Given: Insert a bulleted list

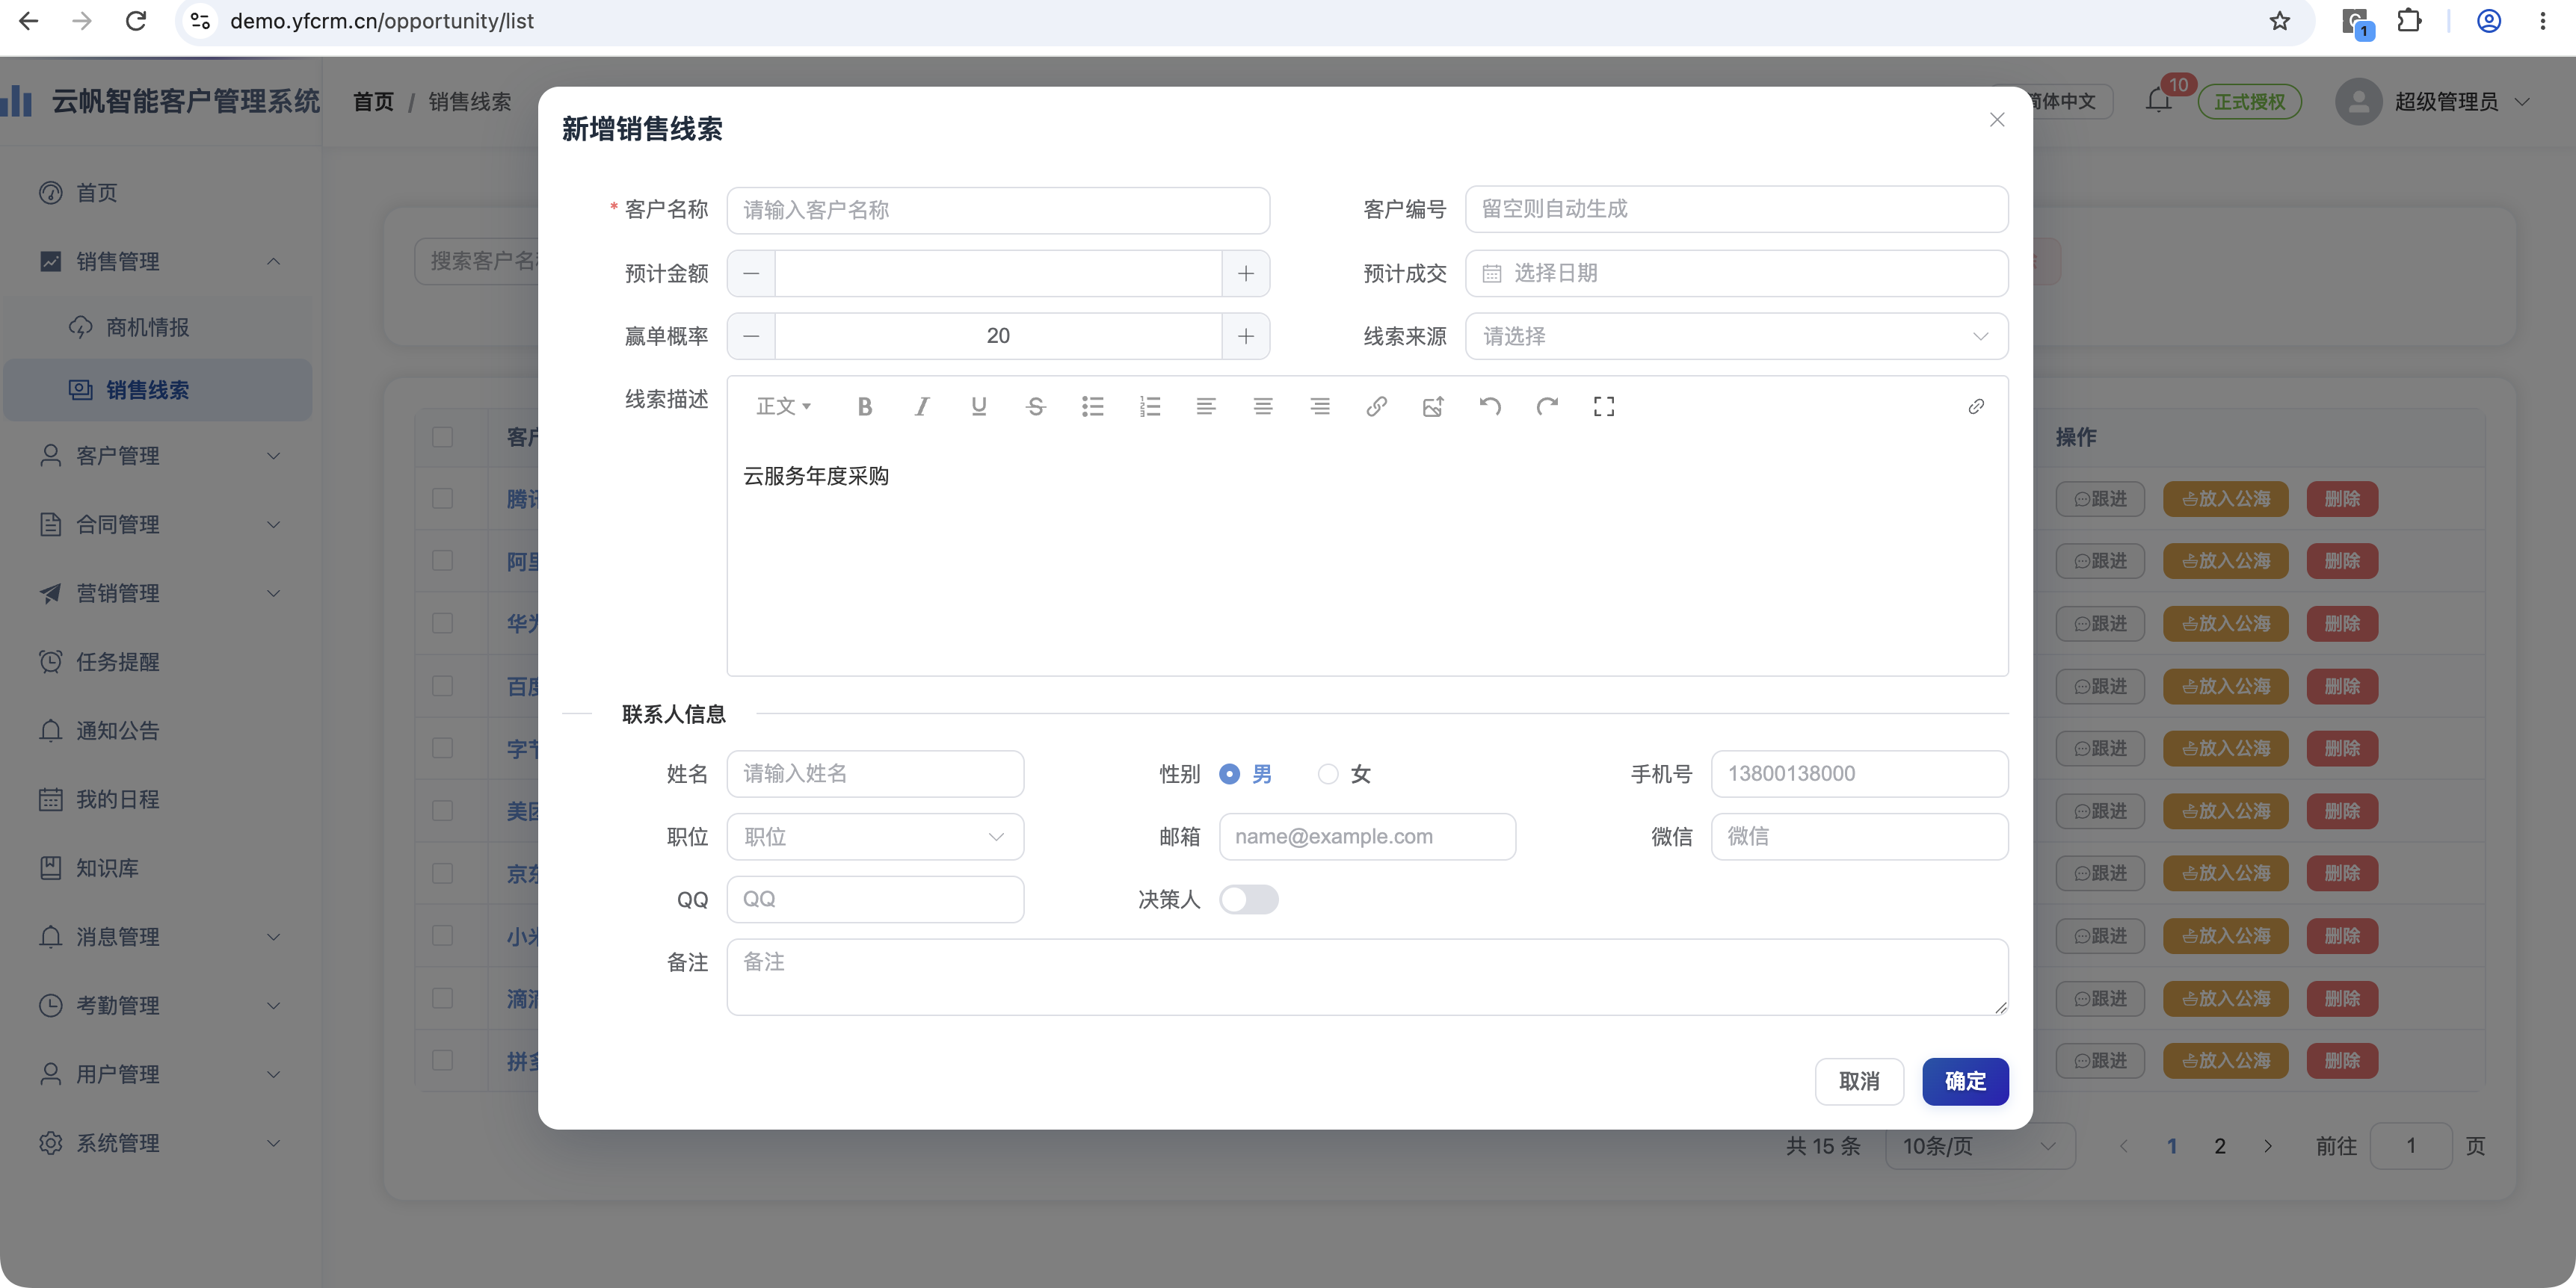Looking at the screenshot, I should click(x=1093, y=406).
